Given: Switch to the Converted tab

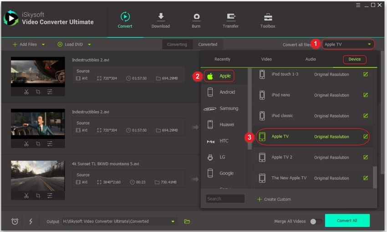Looking at the screenshot, I should click(x=208, y=45).
